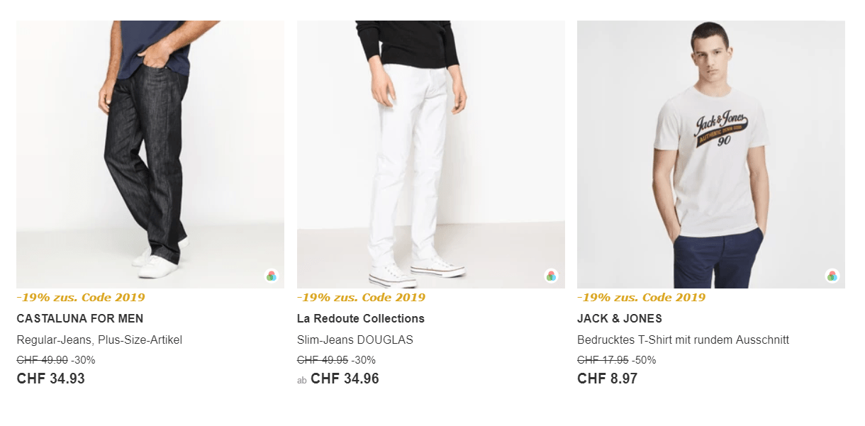Click color options icon on white Slim-Jeans image

point(551,276)
